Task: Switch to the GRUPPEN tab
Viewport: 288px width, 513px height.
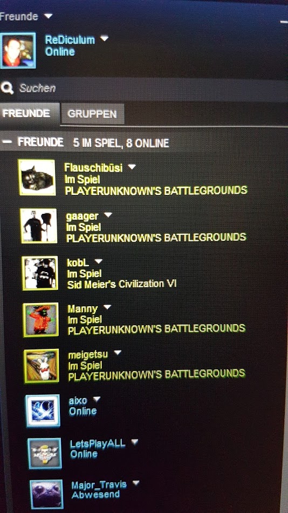Action: (92, 114)
